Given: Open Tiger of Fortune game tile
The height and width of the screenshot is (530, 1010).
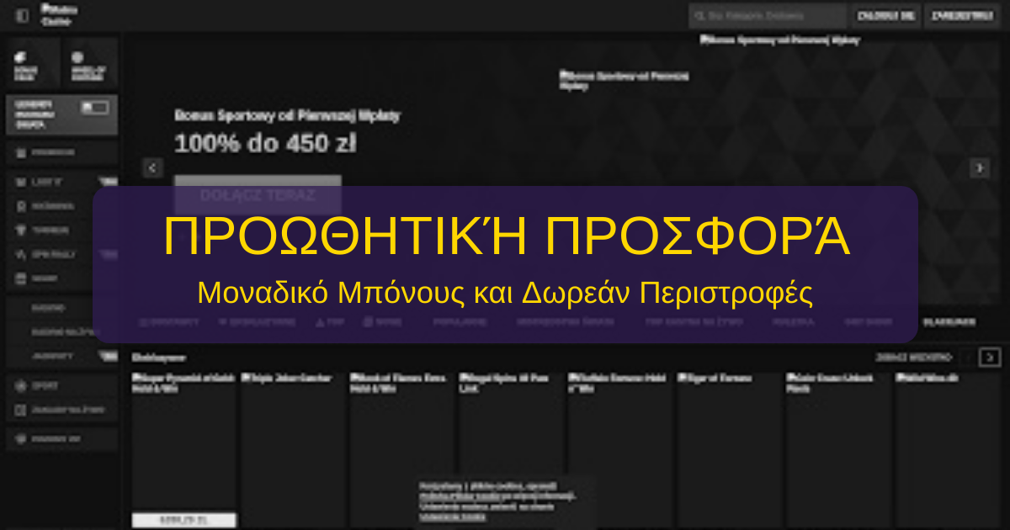Looking at the screenshot, I should click(729, 450).
